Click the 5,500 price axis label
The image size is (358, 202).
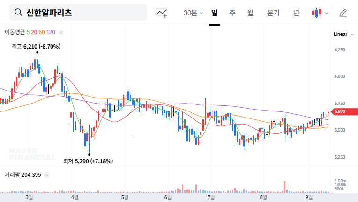pos(340,130)
